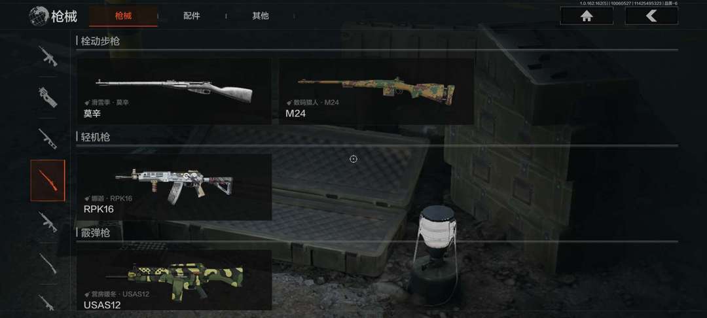Choose the RPK16 light machine gun card
The width and height of the screenshot is (707, 318).
(x=174, y=187)
